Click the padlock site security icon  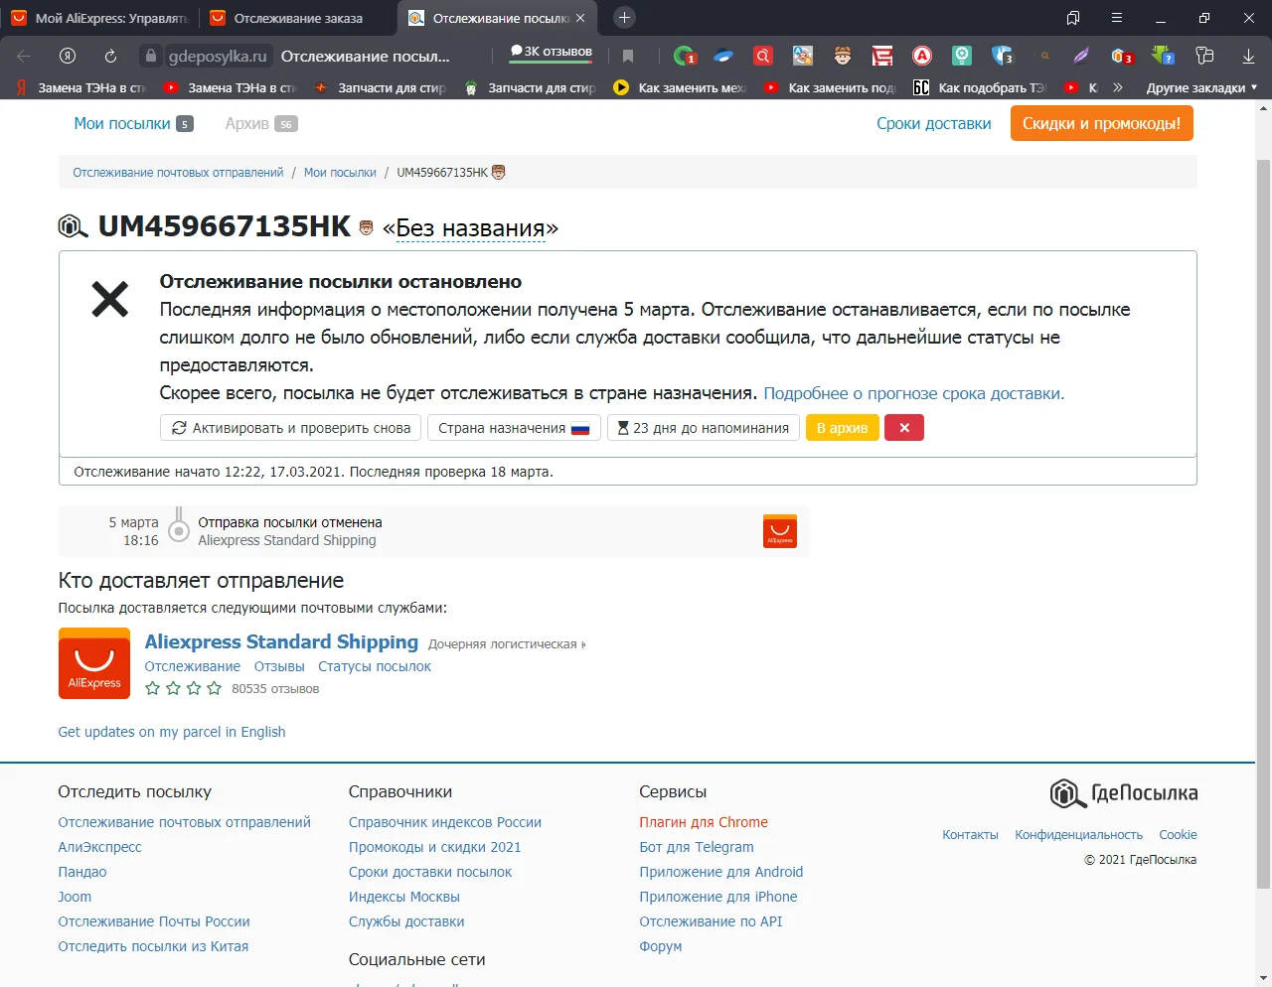tap(150, 57)
